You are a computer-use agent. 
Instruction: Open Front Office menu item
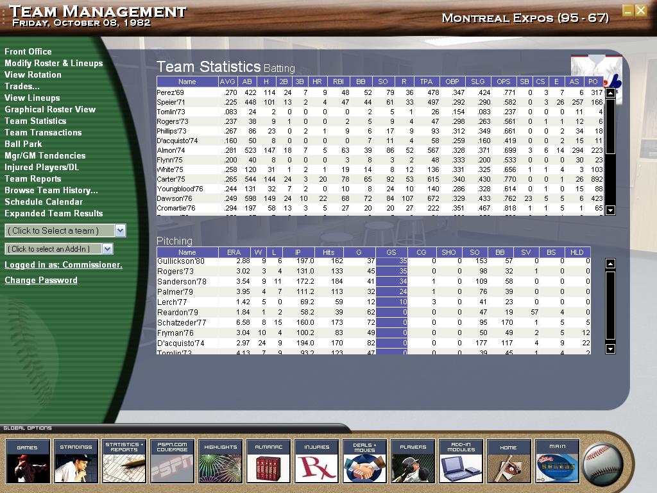[28, 51]
